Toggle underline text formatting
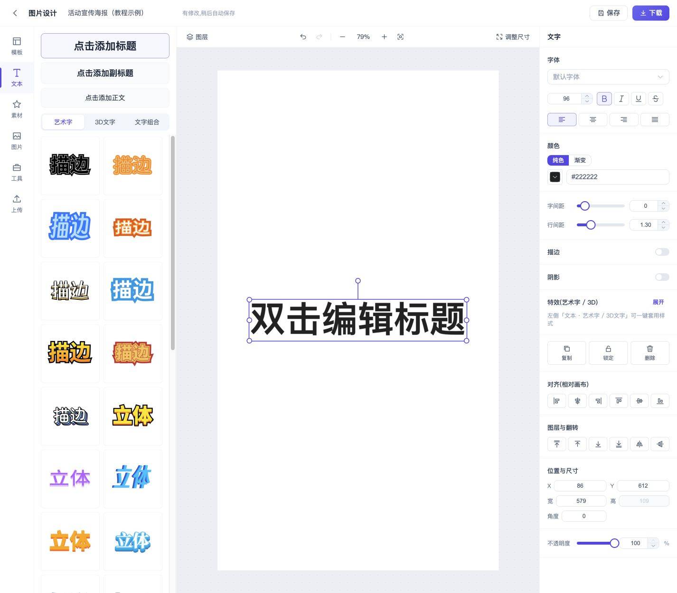 (x=639, y=99)
